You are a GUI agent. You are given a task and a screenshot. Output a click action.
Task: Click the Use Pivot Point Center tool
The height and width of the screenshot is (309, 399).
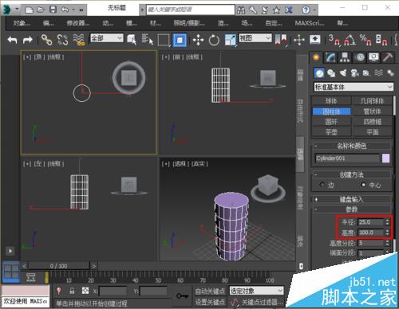tap(281, 40)
